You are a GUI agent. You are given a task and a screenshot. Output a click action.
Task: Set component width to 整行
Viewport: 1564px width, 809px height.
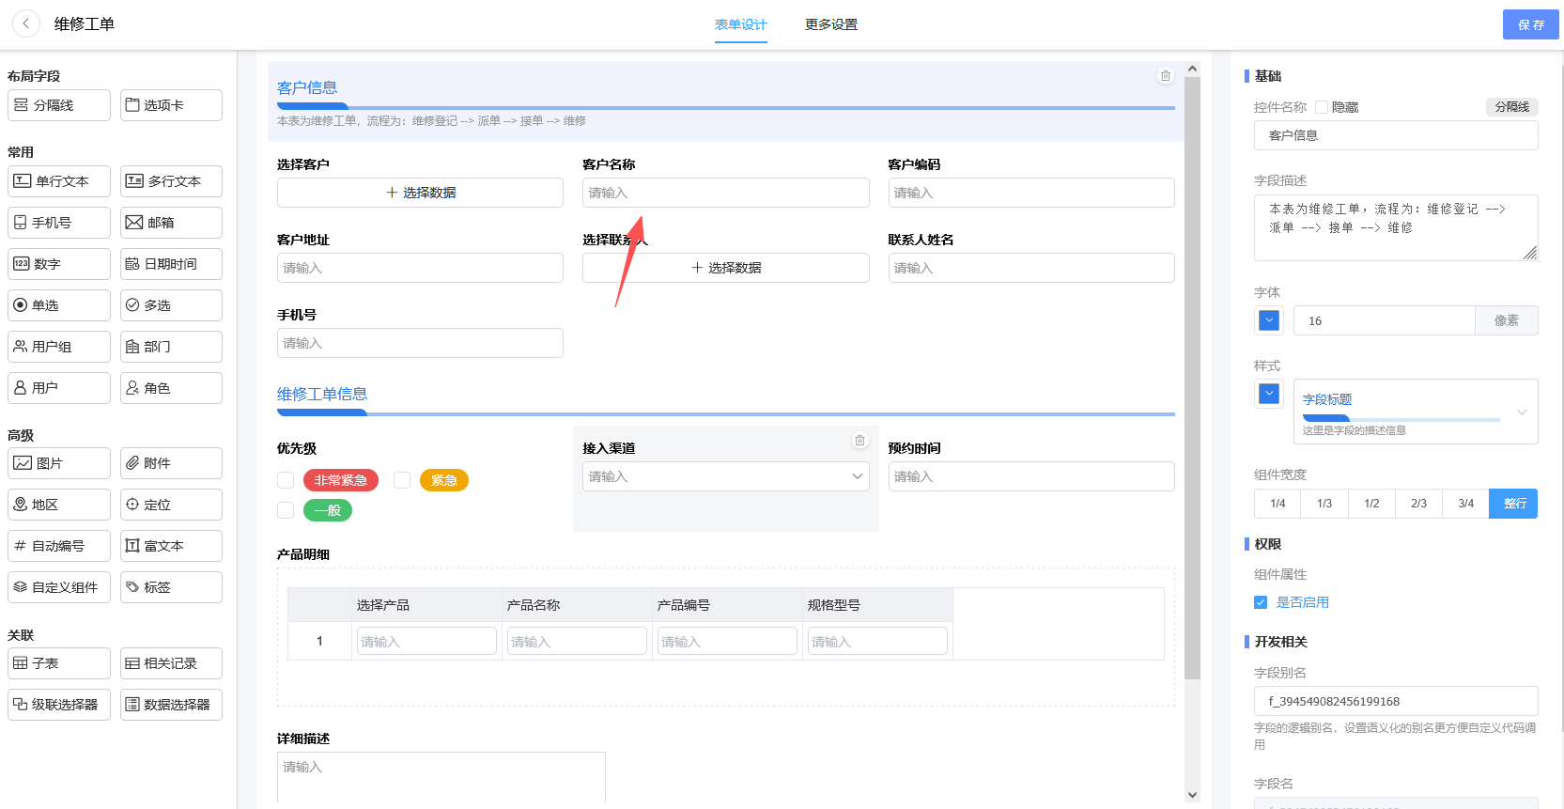tap(1514, 504)
